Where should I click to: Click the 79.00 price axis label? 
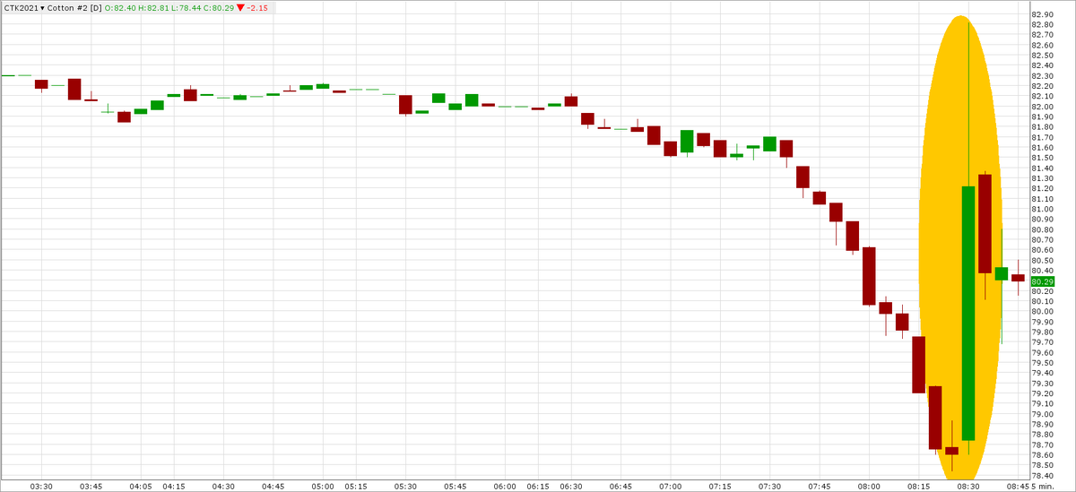coord(1043,414)
